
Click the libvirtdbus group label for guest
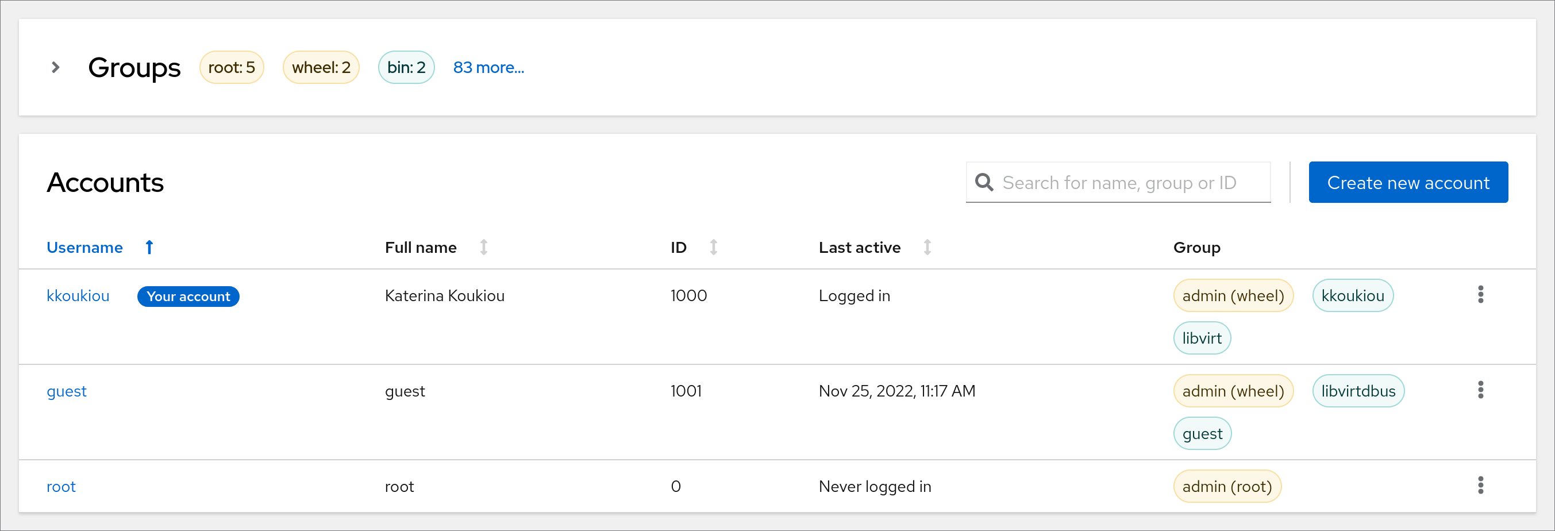1358,391
